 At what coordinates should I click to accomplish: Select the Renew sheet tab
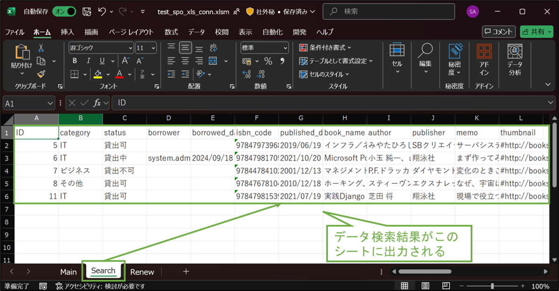tap(143, 271)
